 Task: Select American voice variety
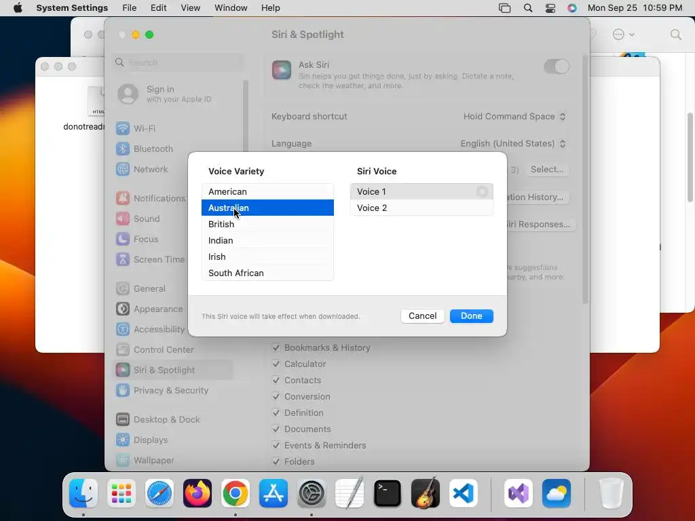(x=267, y=191)
